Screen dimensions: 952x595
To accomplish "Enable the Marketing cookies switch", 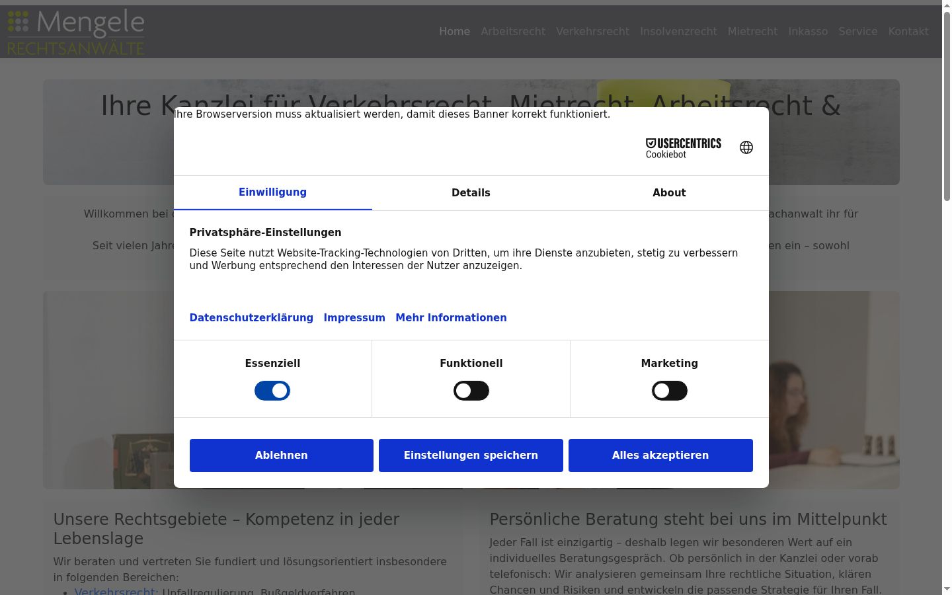I will (670, 391).
